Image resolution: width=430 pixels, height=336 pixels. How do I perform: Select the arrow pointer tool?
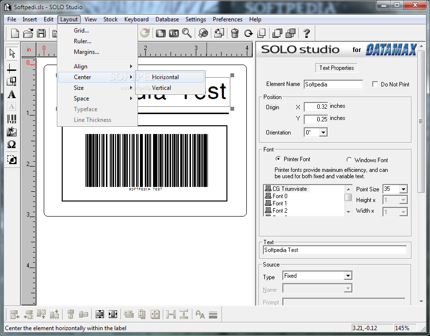[x=12, y=53]
